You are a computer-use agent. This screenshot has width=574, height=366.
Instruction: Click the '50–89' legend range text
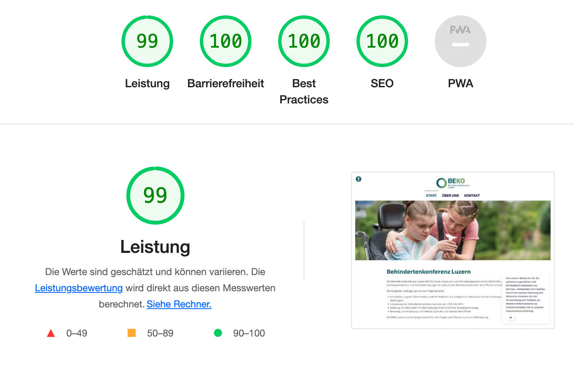coord(160,333)
